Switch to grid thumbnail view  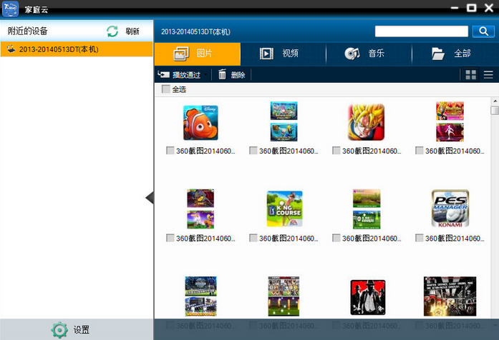tap(470, 75)
